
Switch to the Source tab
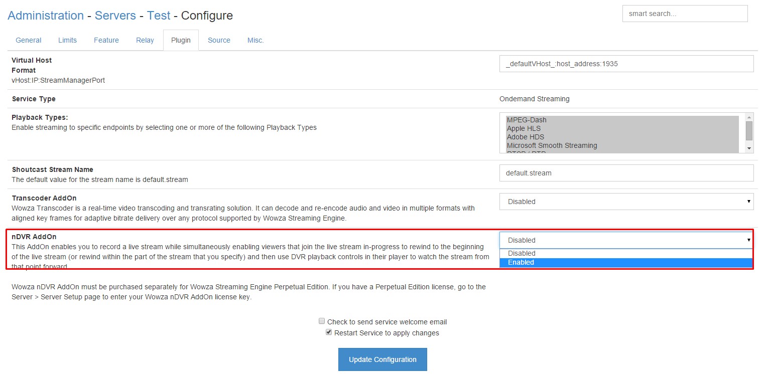coord(219,40)
